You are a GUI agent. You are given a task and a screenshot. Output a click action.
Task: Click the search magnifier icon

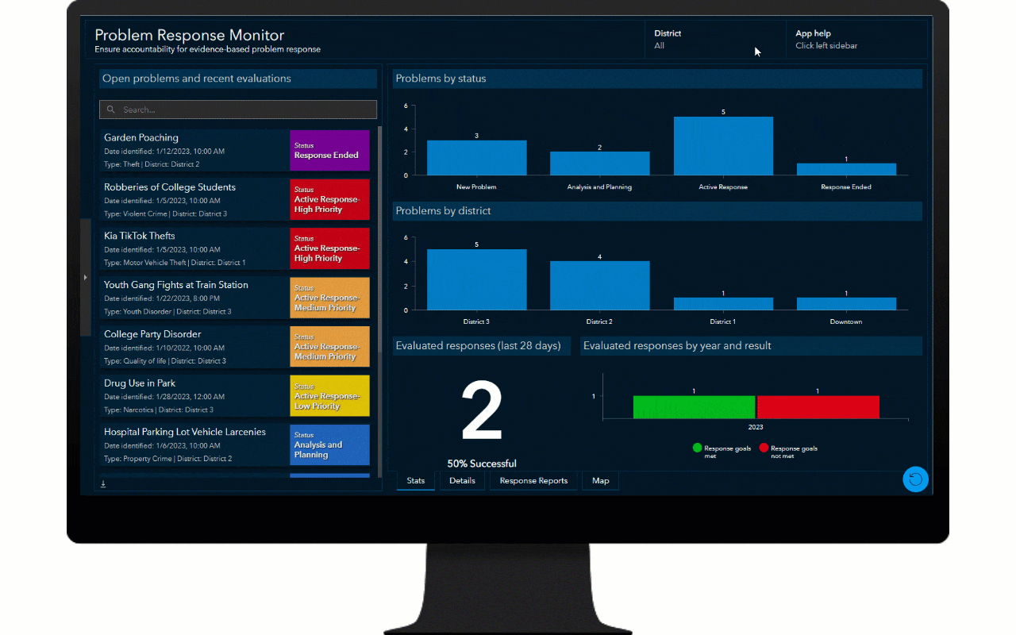[x=111, y=110]
